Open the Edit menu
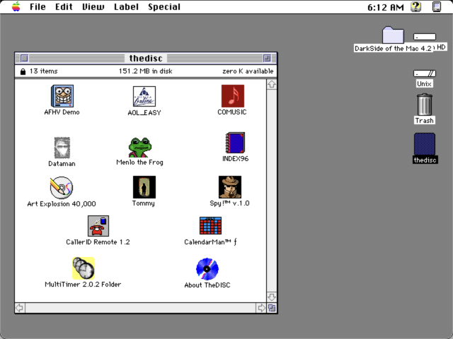The image size is (453, 339). coord(64,6)
